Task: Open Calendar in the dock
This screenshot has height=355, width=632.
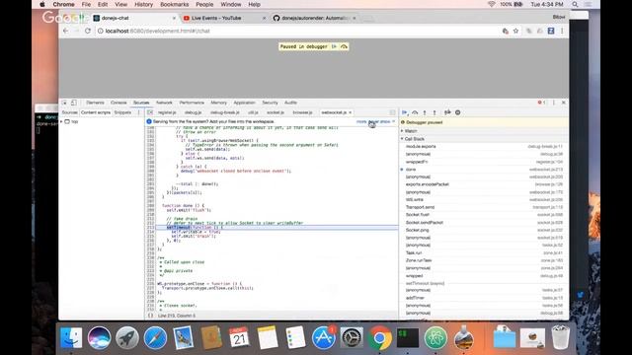Action: pos(239,337)
